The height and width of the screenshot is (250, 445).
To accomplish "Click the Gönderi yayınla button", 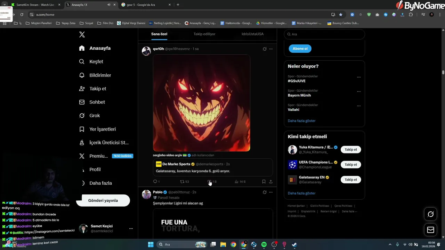I will point(103,200).
